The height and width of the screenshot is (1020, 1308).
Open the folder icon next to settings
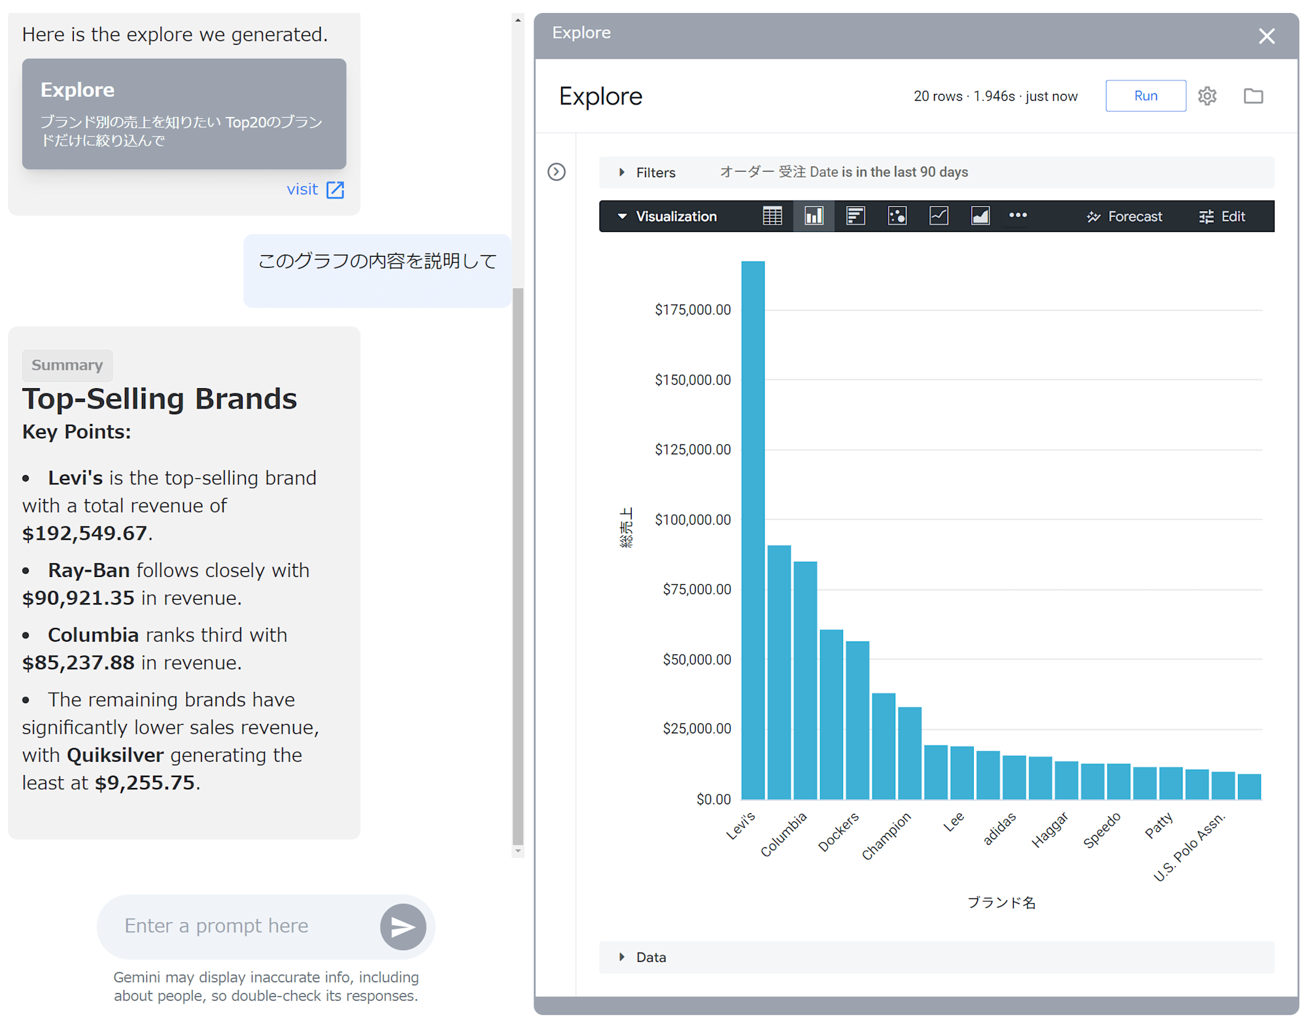click(x=1253, y=96)
